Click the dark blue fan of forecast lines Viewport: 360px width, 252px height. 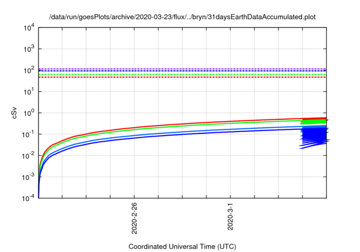click(314, 138)
